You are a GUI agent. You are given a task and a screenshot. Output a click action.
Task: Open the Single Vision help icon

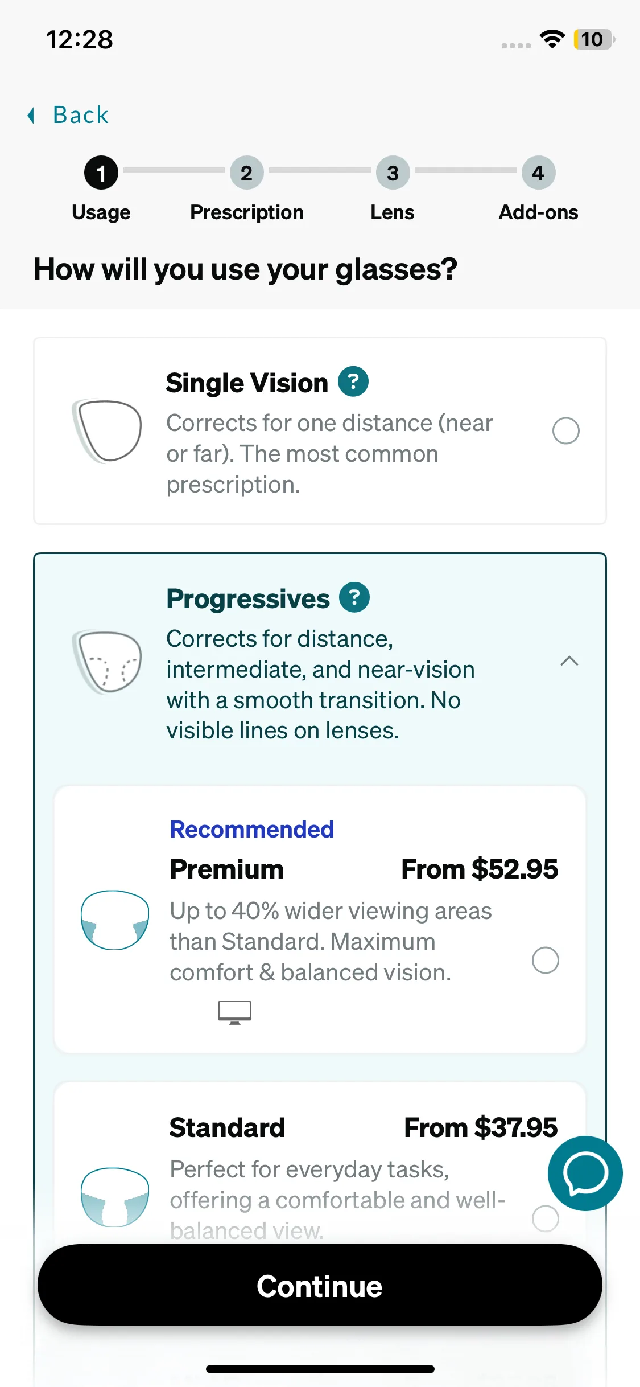[x=353, y=381]
